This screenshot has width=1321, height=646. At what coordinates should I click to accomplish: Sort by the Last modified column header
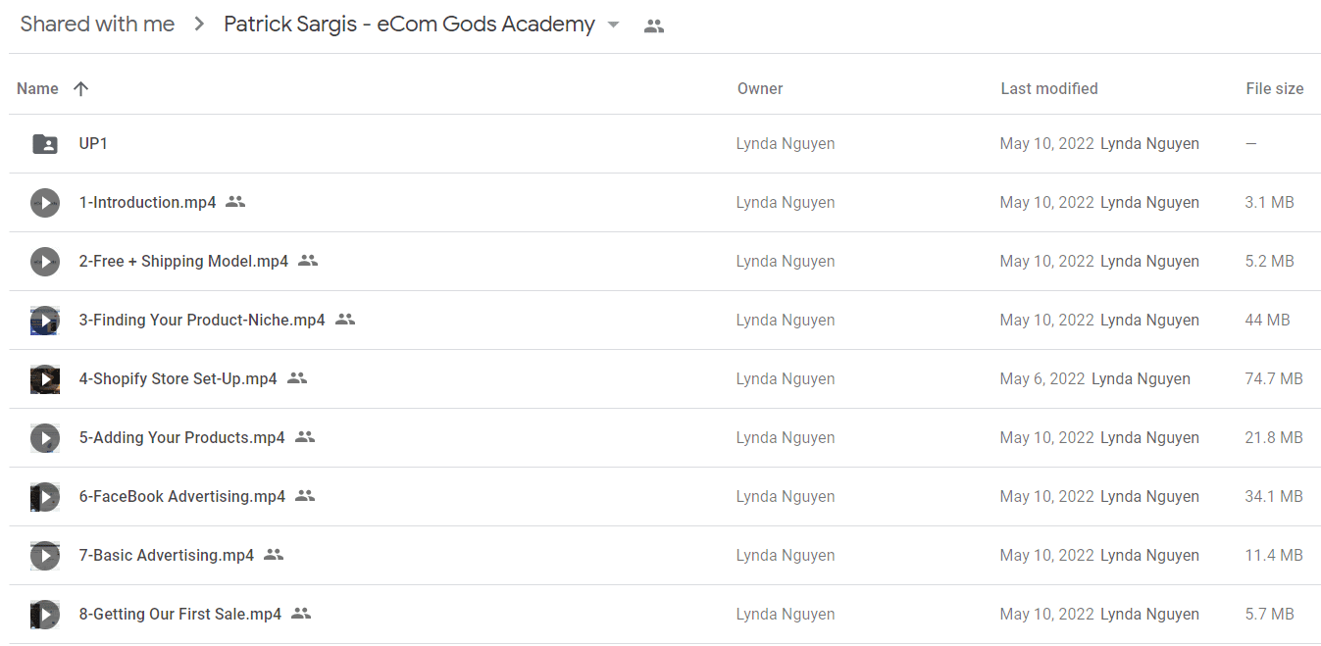[1049, 88]
